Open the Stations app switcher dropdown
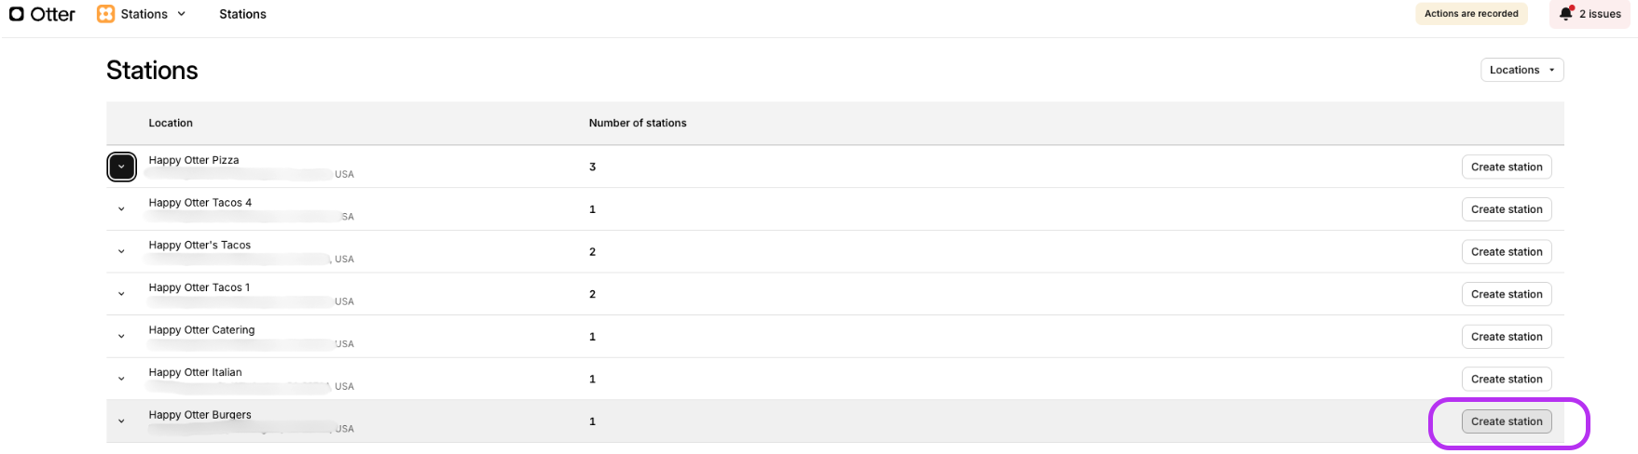The image size is (1638, 454). (x=143, y=14)
